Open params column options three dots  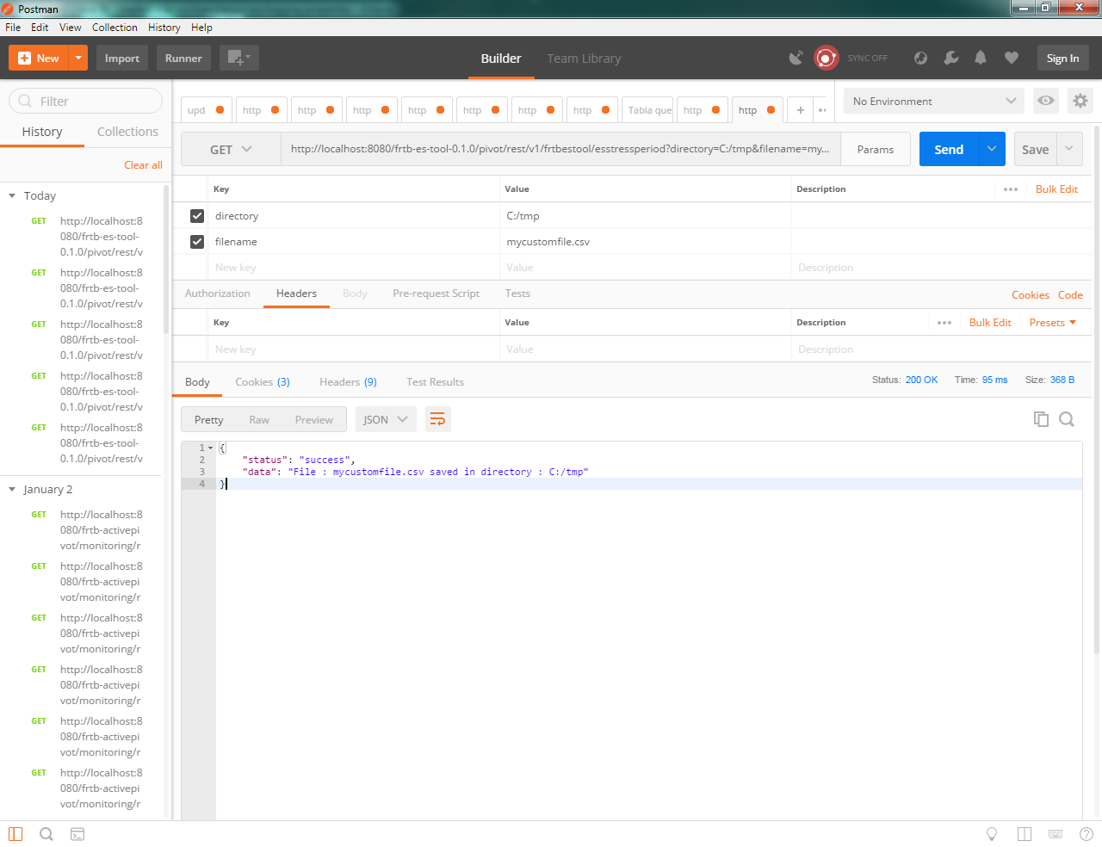coord(1011,189)
